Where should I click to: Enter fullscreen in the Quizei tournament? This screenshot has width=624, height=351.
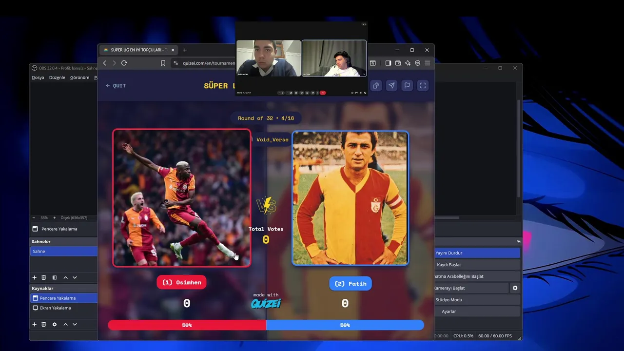click(423, 85)
